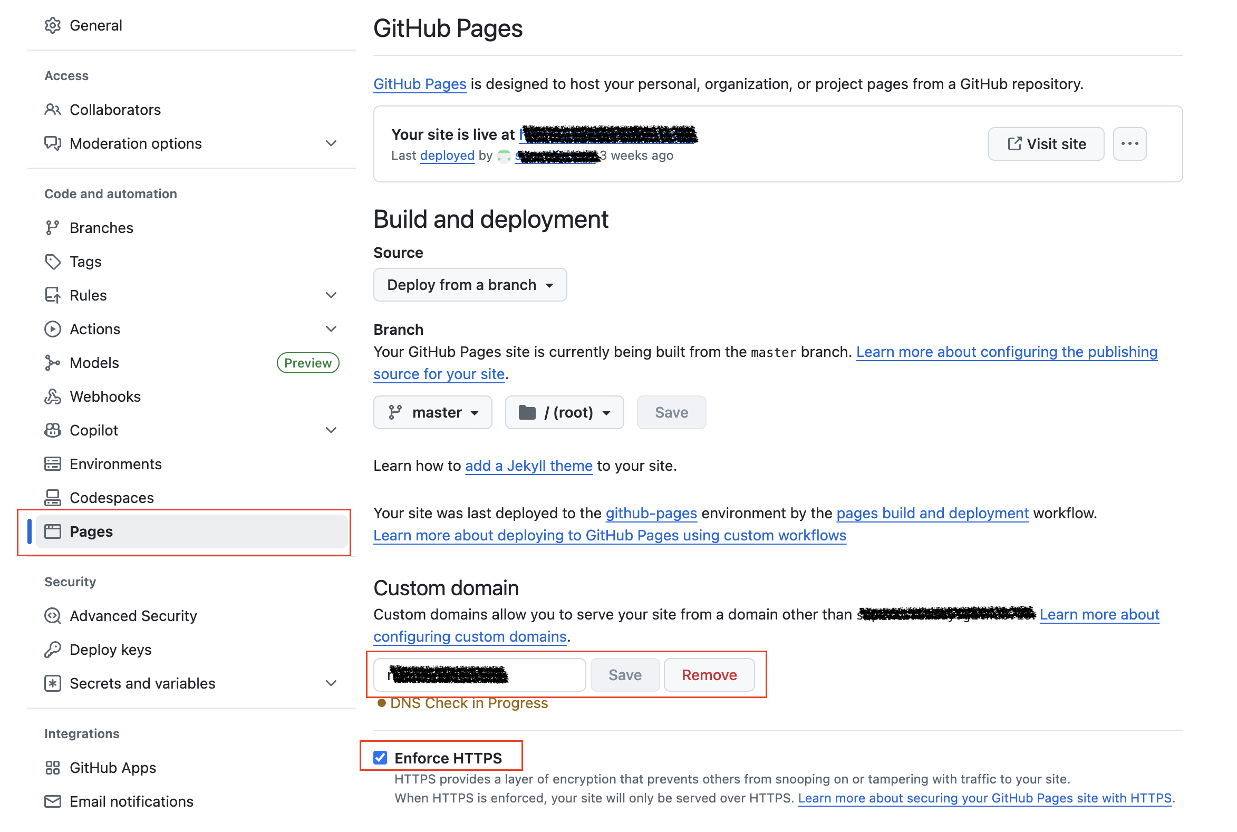Open Branches settings page
This screenshot has height=832, width=1237.
[191, 228]
